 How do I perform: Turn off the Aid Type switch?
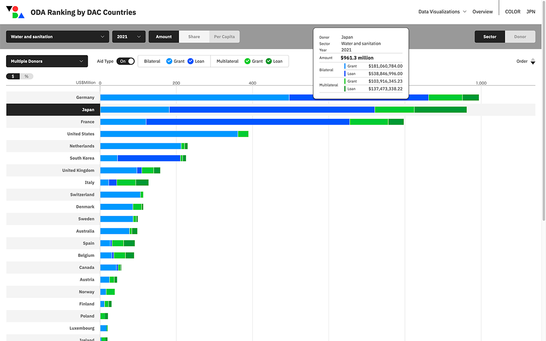click(125, 61)
